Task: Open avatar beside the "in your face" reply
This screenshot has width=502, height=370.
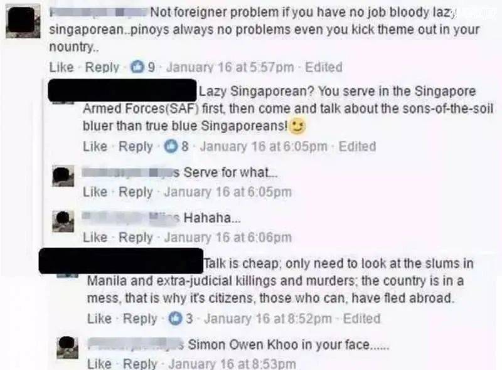Action: coord(68,347)
